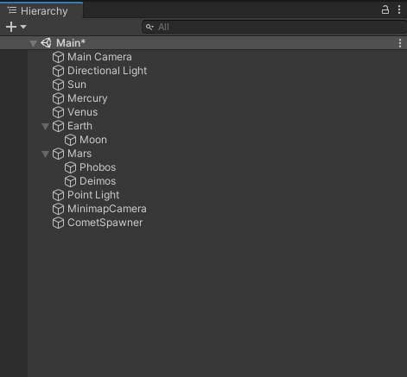
Task: Click the GameObject cube icon beside Phobos
Action: pos(70,167)
